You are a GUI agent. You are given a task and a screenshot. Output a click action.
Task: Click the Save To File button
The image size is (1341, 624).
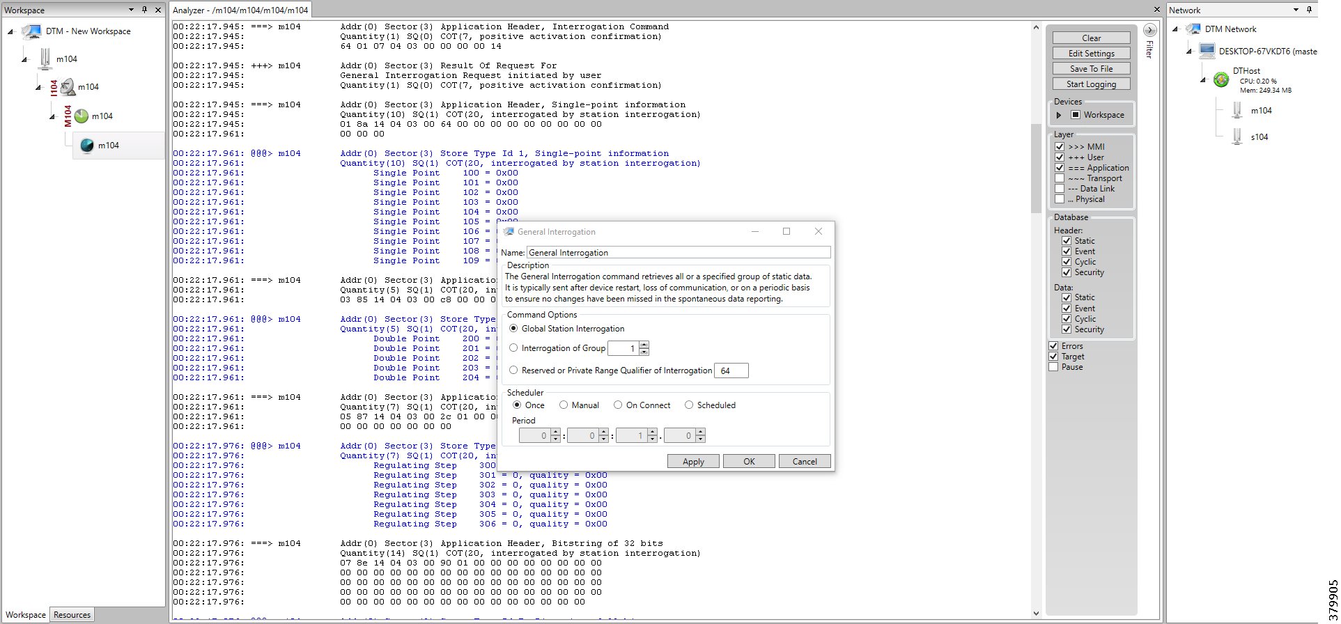pos(1091,68)
